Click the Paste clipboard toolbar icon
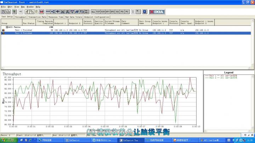Viewport: 255px width, 143px height. 36,12
